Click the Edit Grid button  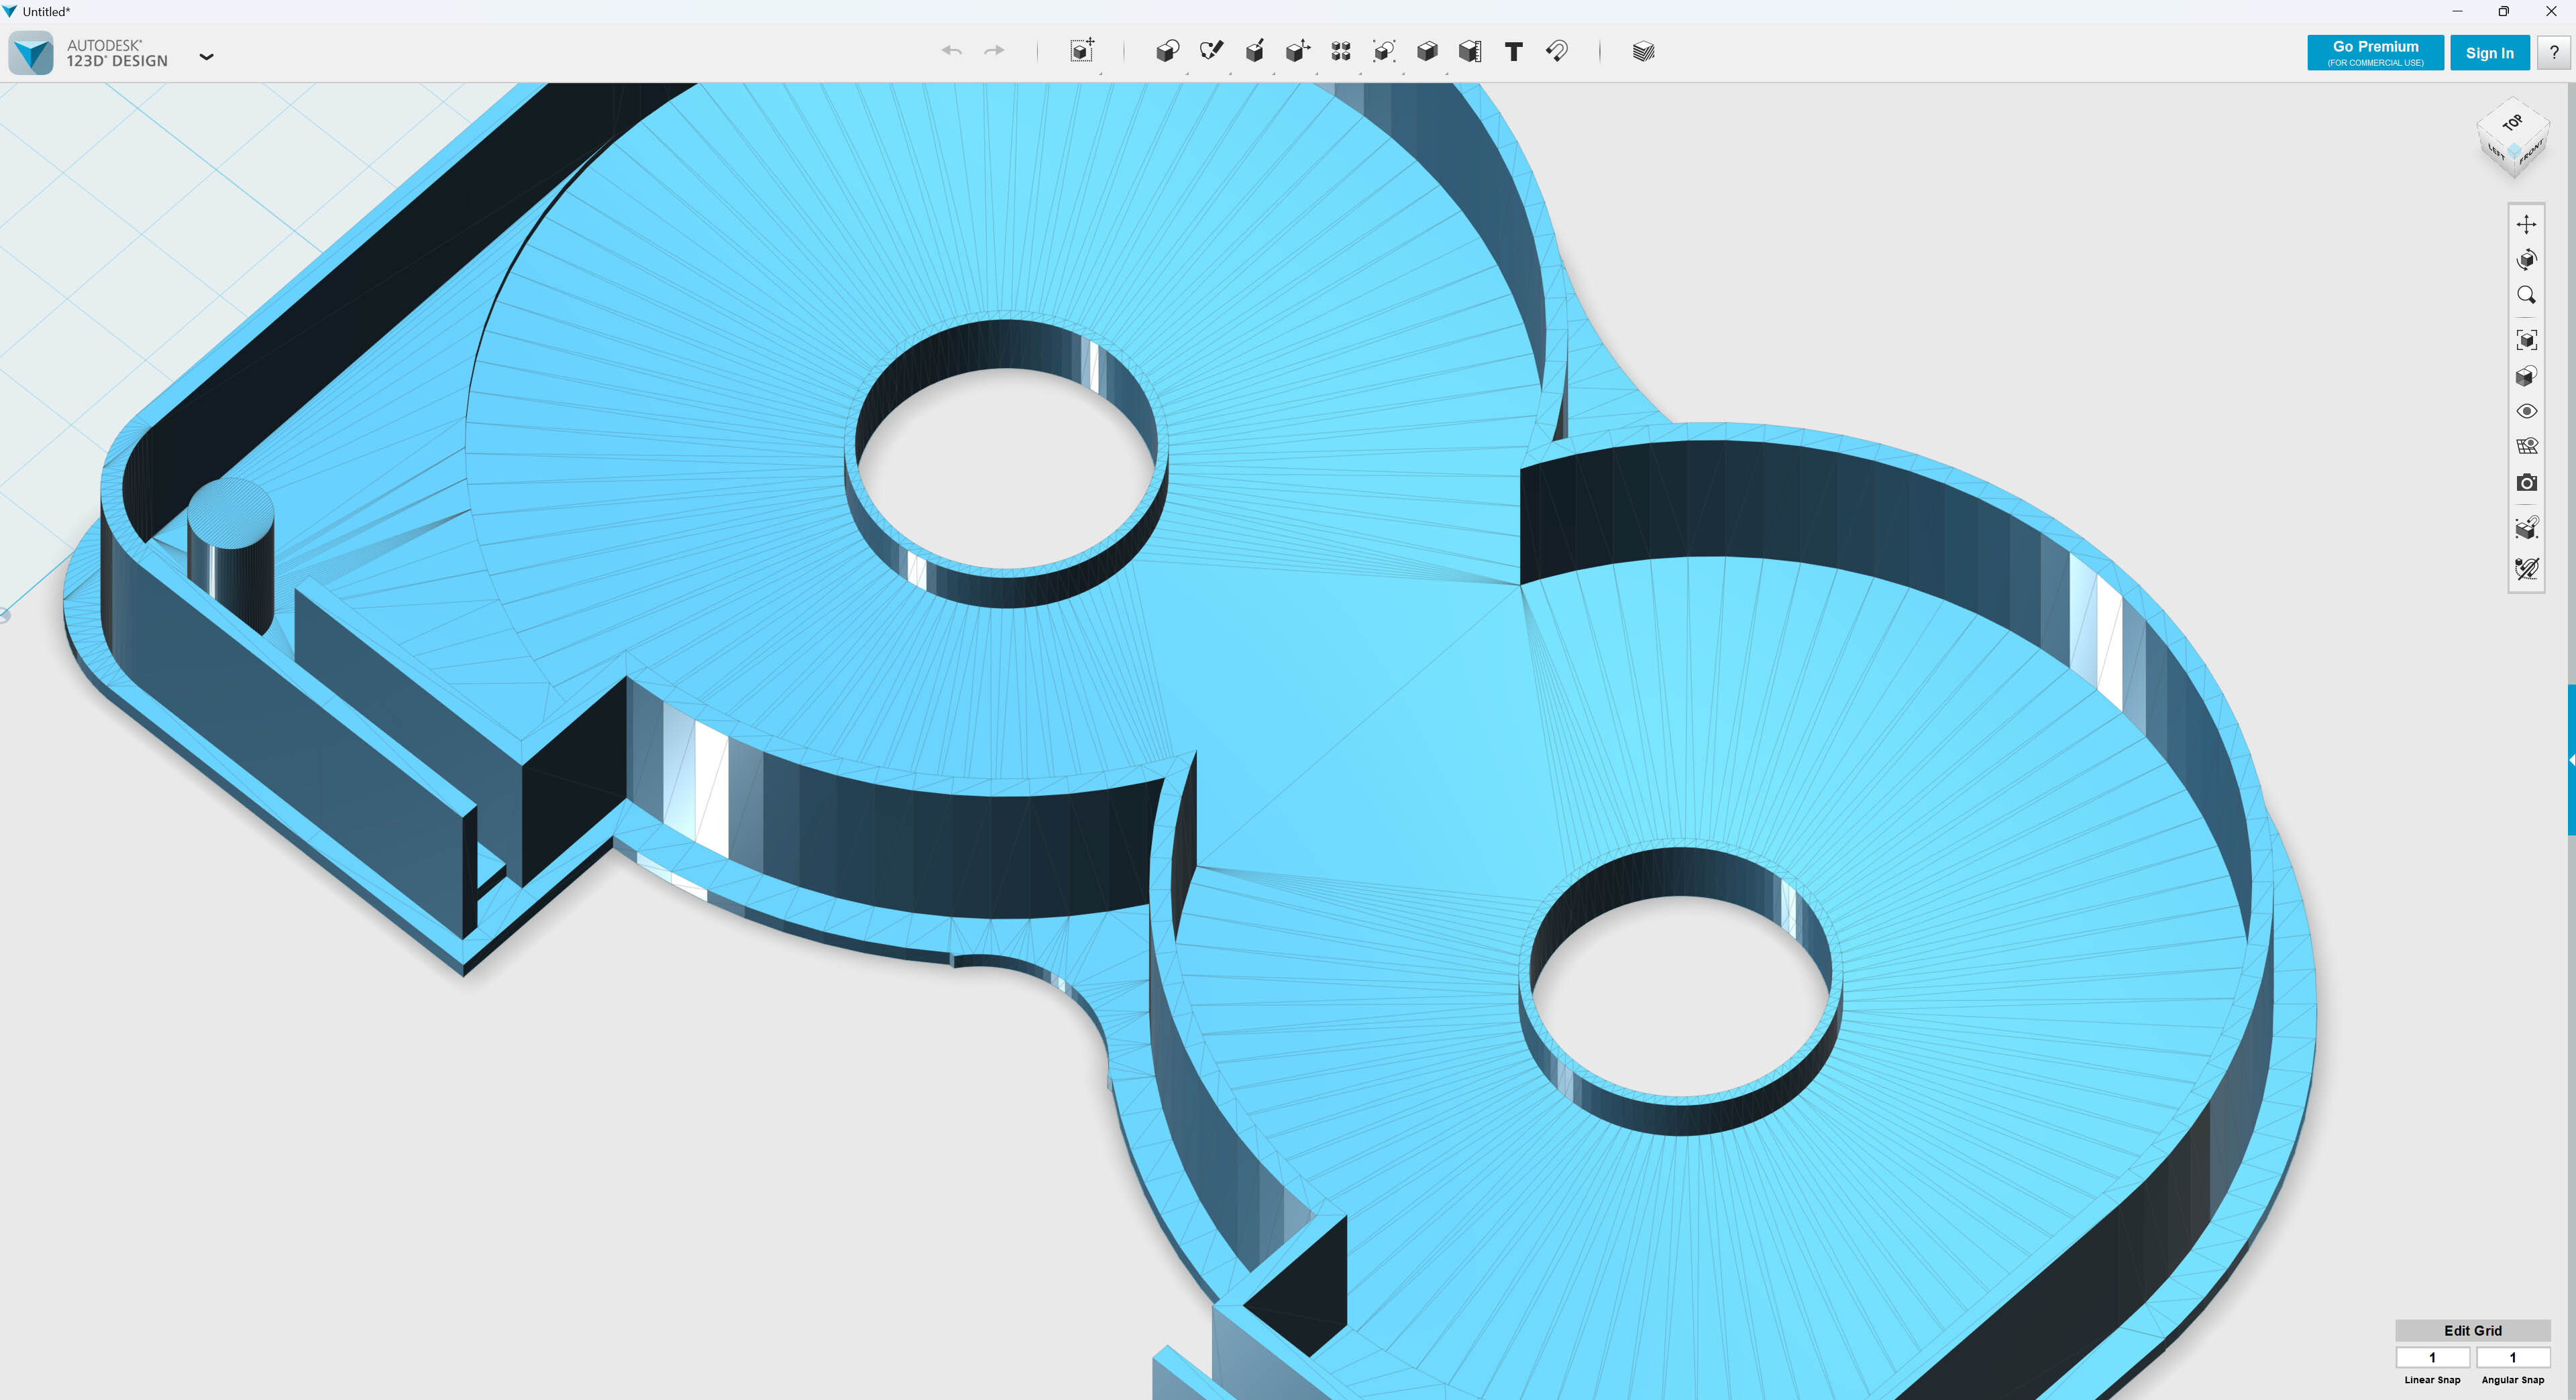pyautogui.click(x=2472, y=1330)
